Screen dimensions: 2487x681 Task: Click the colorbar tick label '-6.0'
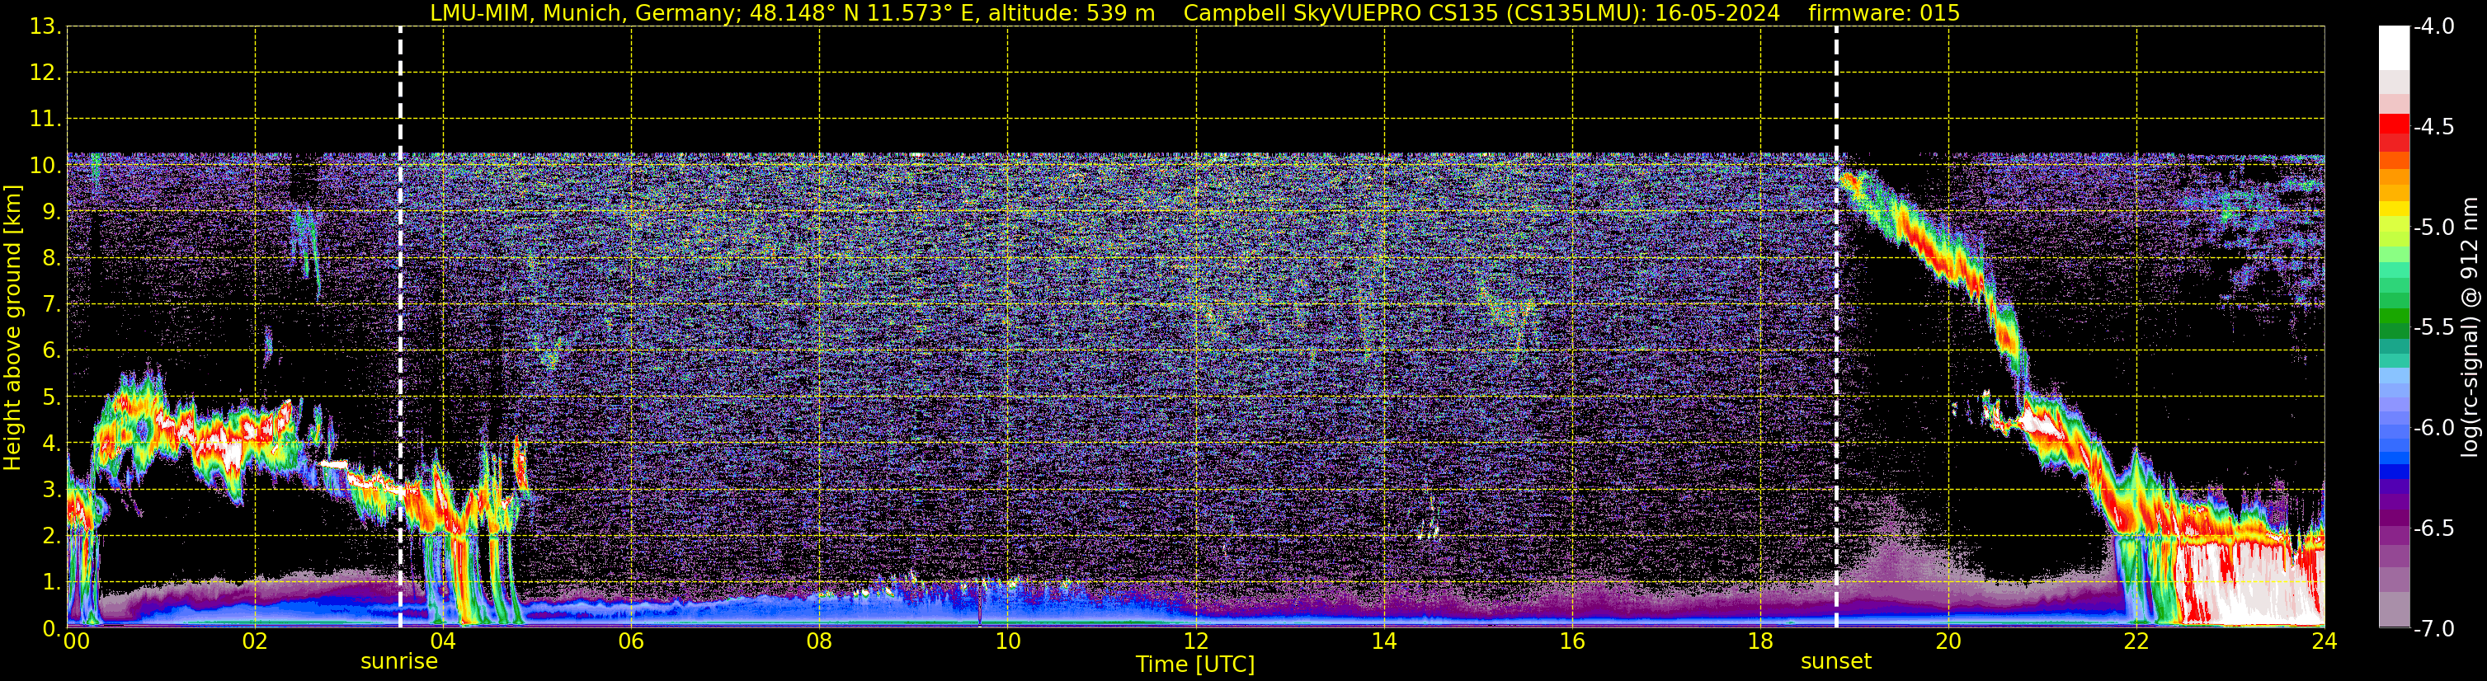click(2434, 428)
